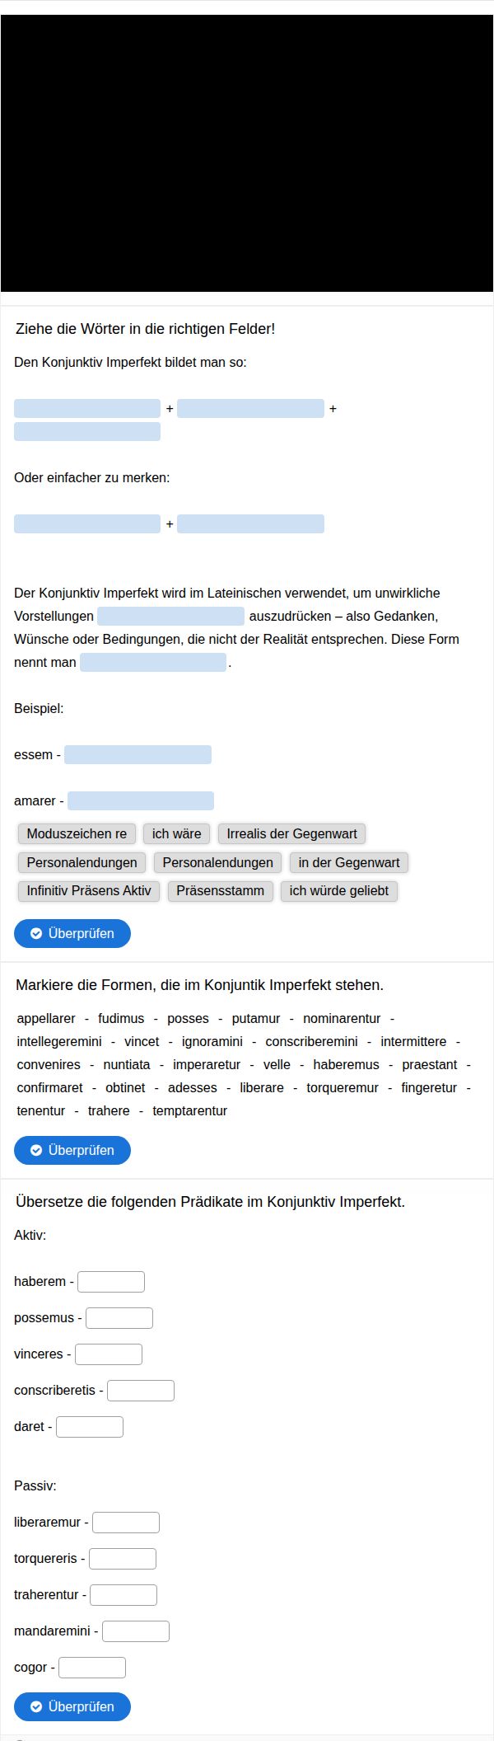Click the input field next to 'haberem'
This screenshot has width=494, height=1741.
tap(111, 1281)
